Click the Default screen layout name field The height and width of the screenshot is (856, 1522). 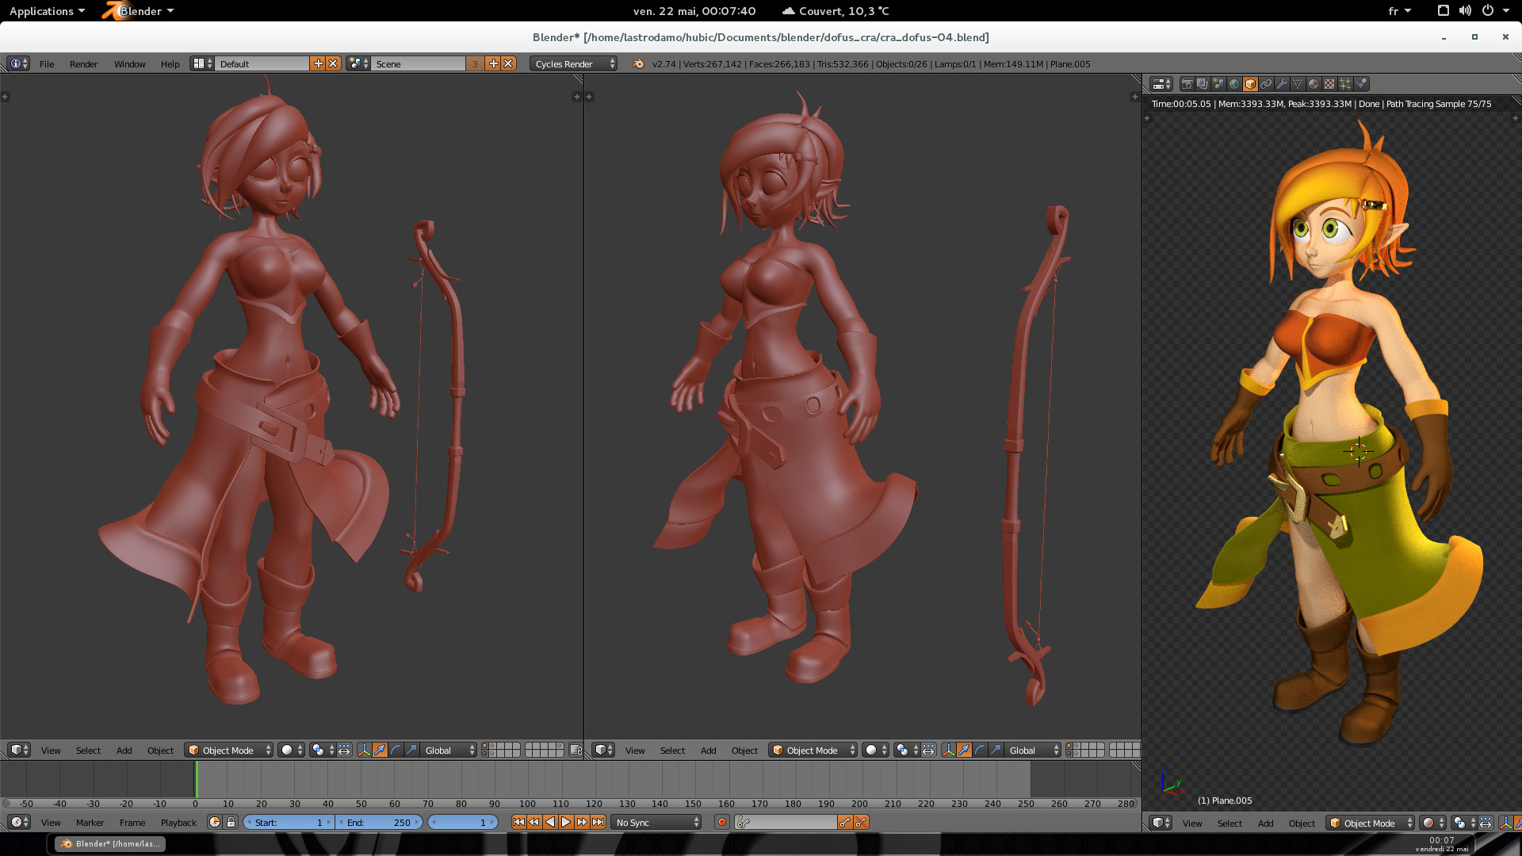click(x=262, y=63)
